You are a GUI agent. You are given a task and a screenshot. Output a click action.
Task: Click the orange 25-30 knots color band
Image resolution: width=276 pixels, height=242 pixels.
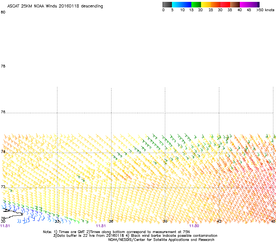pos(216,4)
